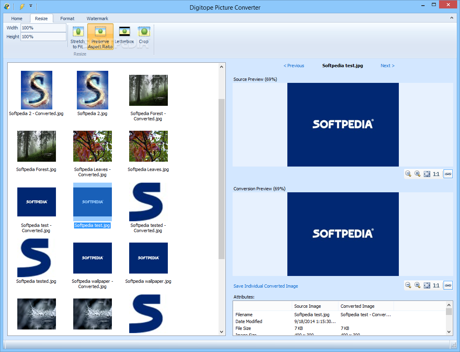Click the Width input field

pos(43,28)
